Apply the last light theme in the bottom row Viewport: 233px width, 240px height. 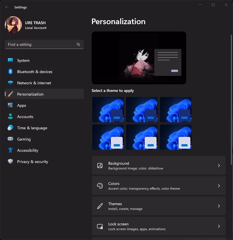pos(176,137)
